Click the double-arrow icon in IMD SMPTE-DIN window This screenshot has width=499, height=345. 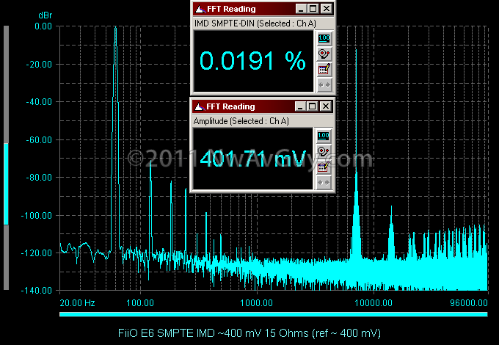pyautogui.click(x=324, y=85)
